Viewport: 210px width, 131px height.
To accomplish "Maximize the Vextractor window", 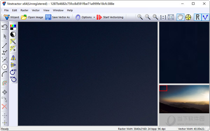I will [x=193, y=3].
